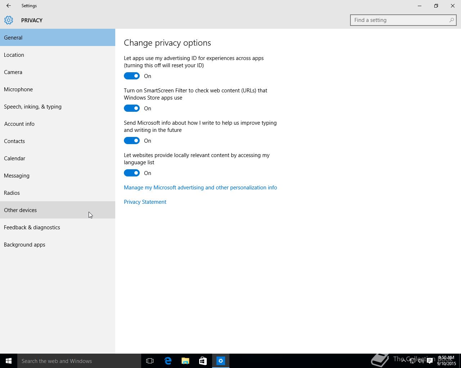
Task: Open Manage my Microsoft advertising link
Action: point(200,188)
